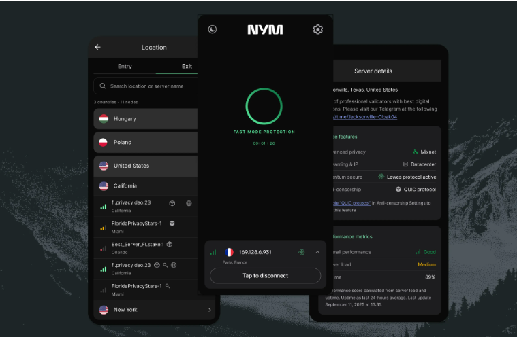Click the IP address 169.128.6.931
The image size is (517, 337).
point(255,252)
